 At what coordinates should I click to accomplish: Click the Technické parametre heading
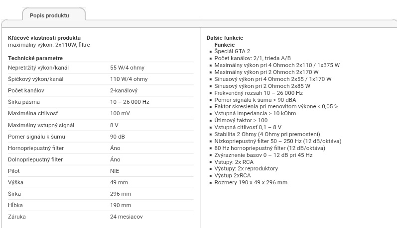click(x=35, y=58)
